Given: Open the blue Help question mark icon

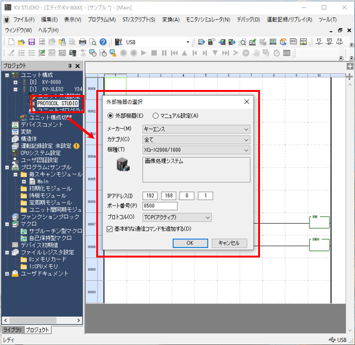Looking at the screenshot, I should [103, 42].
